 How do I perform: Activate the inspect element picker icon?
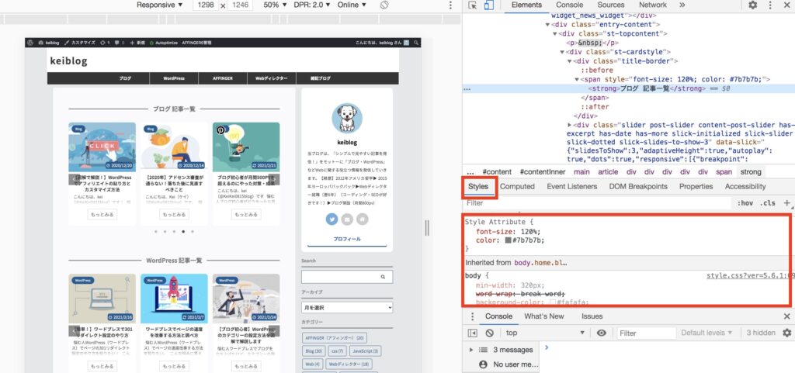coord(471,5)
